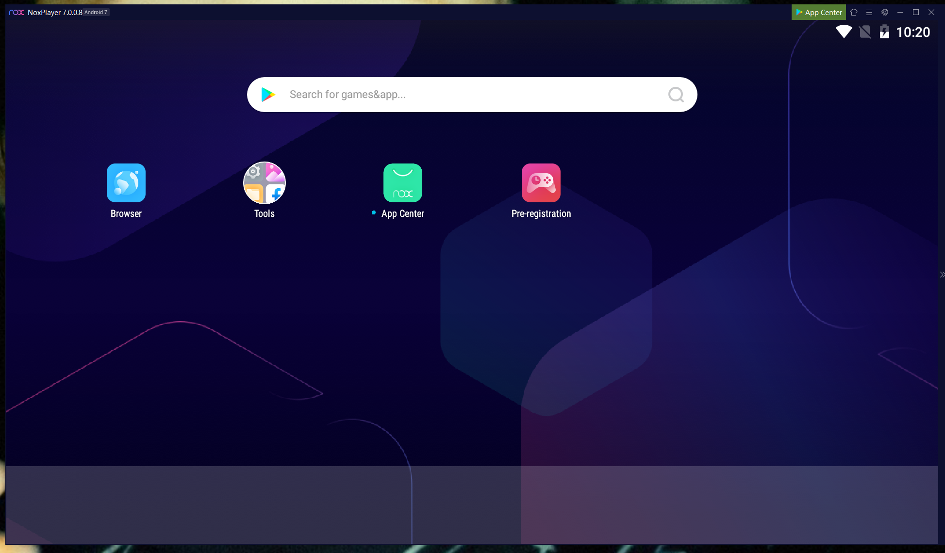Click the Wi-Fi status icon

pyautogui.click(x=844, y=32)
